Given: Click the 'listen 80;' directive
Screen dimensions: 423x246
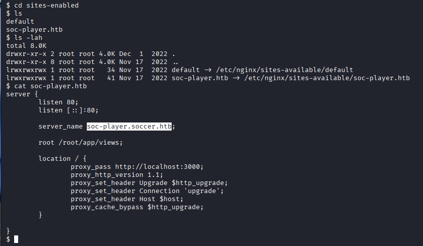Looking at the screenshot, I should point(59,102).
